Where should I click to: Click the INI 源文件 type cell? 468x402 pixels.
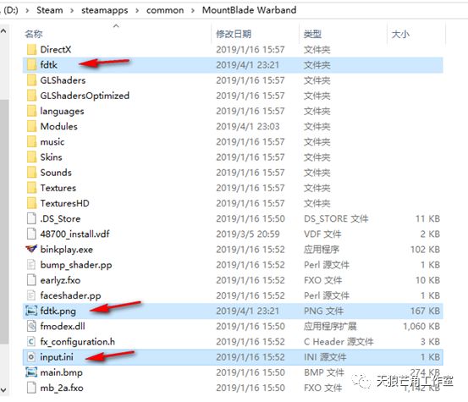325,357
